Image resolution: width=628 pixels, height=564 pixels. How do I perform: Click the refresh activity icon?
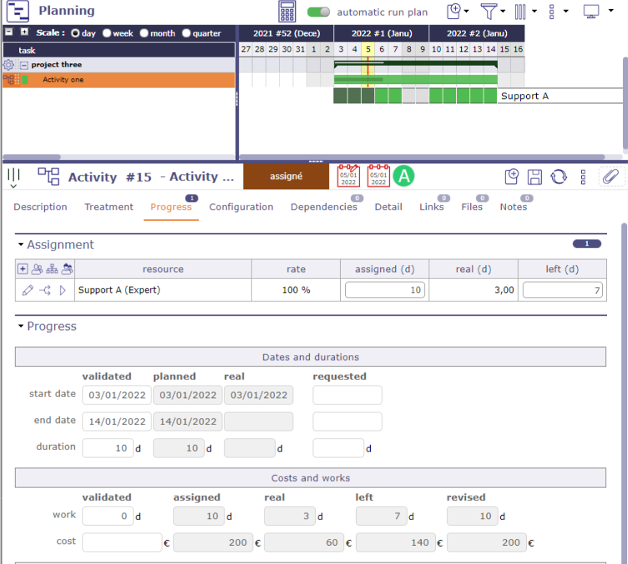(559, 176)
